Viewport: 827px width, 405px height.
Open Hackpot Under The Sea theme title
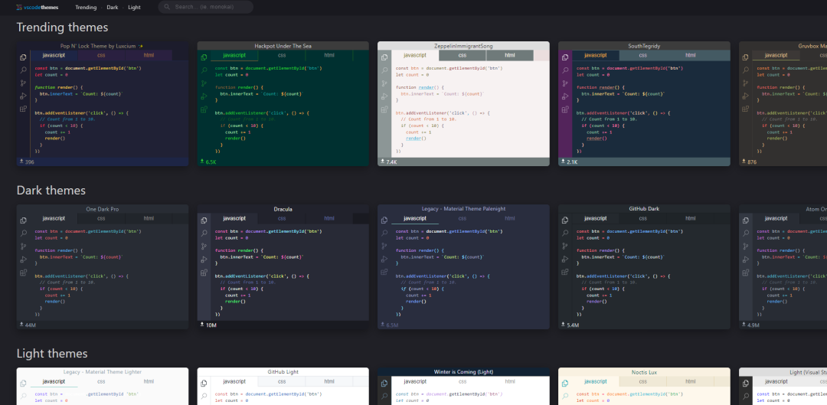click(x=283, y=46)
